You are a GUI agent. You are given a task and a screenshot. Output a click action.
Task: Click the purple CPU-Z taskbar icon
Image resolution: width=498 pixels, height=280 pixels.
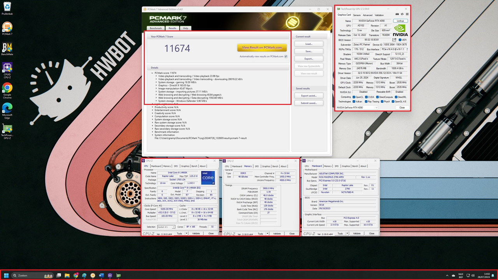[x=110, y=275]
